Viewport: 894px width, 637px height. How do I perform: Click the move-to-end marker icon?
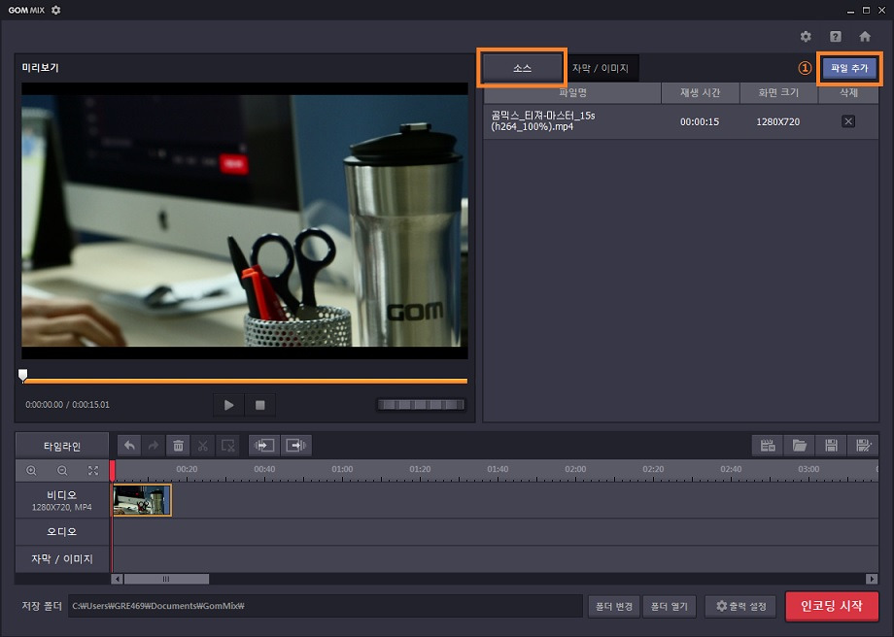point(296,446)
